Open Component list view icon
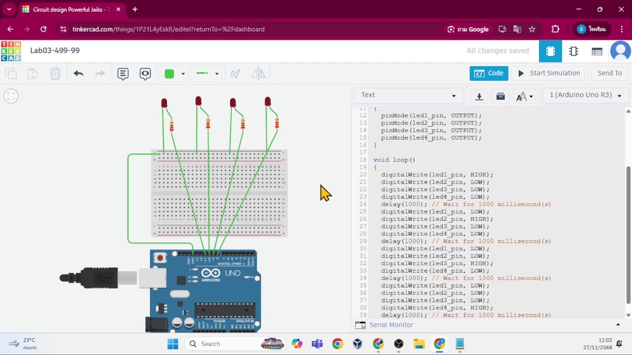Screen dimensions: 632x355 click(x=597, y=51)
